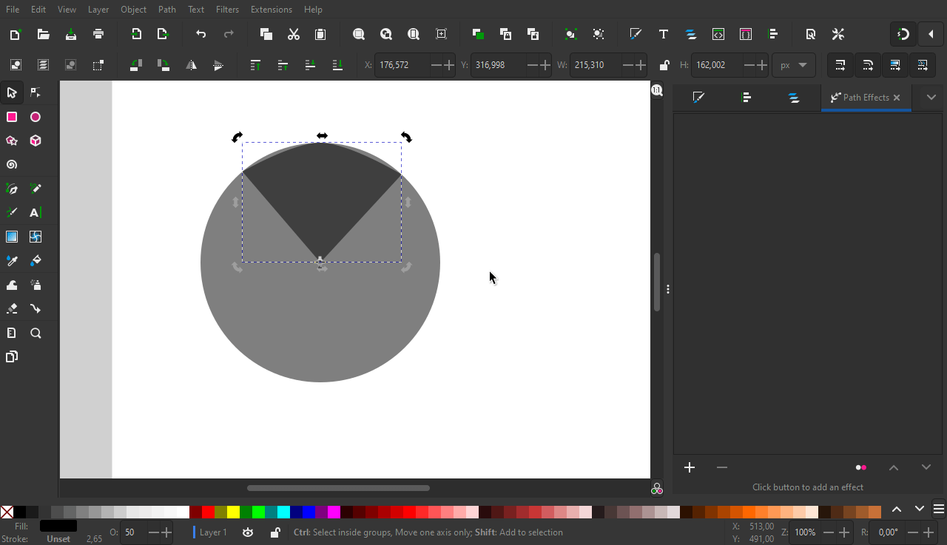
Task: Select the Measurement tool
Action: [11, 332]
